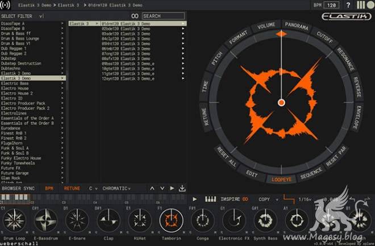
Task: Expand the Electro House 2 library arrow
Action: [62, 93]
